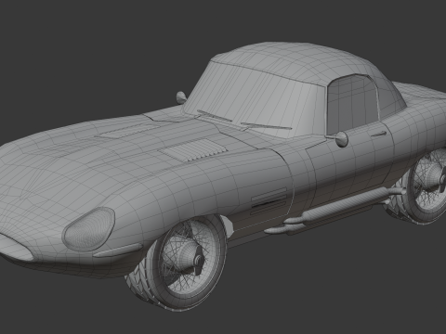
Task: Click the side fender vent behind front wheel
Action: 269,201
